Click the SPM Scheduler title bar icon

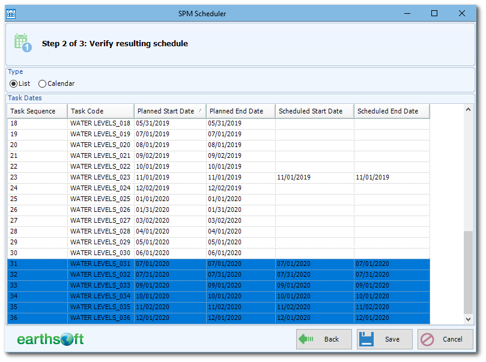[x=10, y=13]
